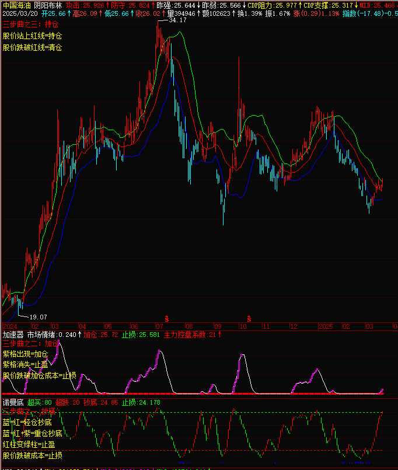Click the note 股价跌破成本=止损

(x=32, y=455)
